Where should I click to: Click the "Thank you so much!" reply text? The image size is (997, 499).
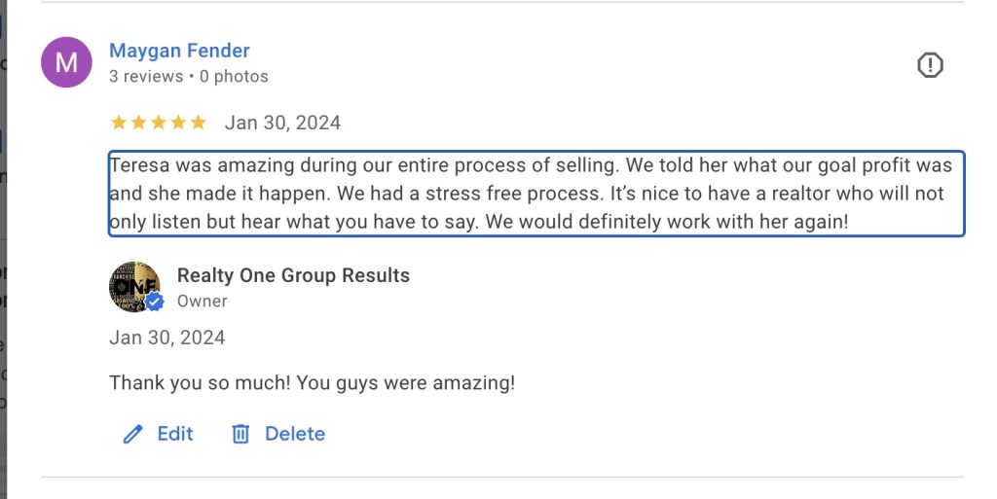(x=312, y=382)
